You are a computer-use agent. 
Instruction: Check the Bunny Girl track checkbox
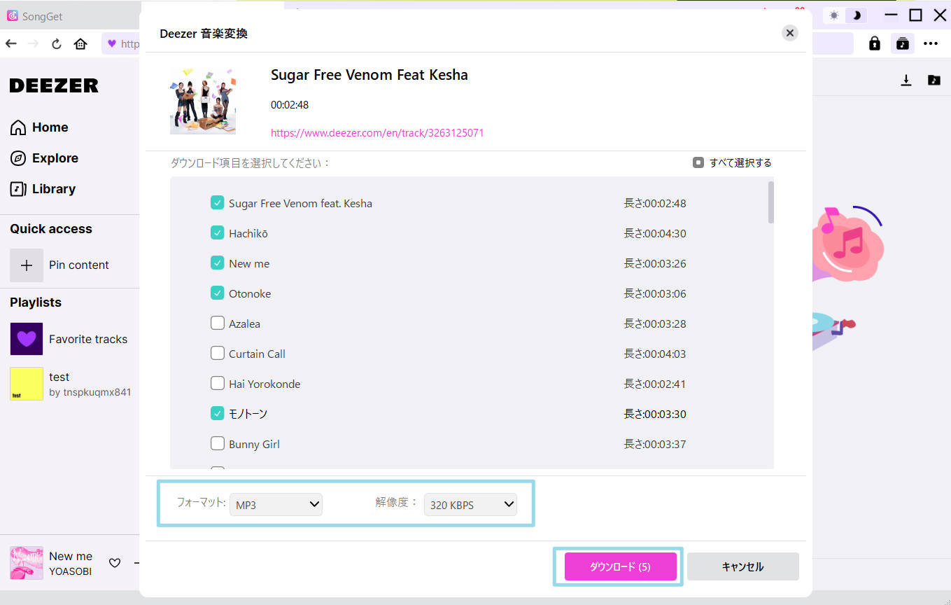tap(218, 444)
